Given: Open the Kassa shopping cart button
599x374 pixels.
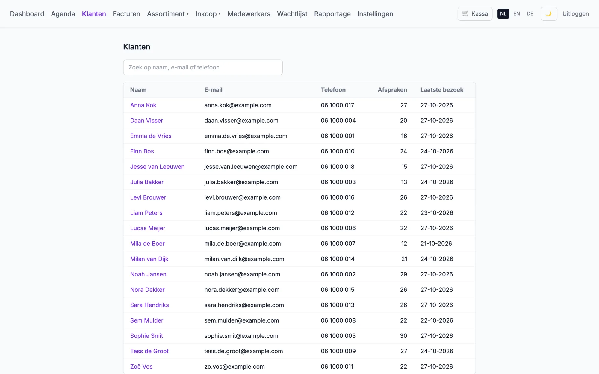Looking at the screenshot, I should pos(475,14).
